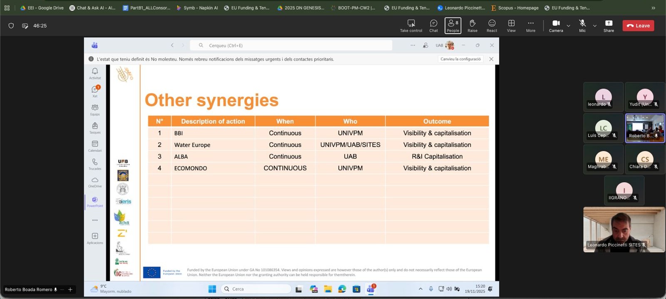Click the Leonardo Piccinetti SITES video tile

(624, 229)
